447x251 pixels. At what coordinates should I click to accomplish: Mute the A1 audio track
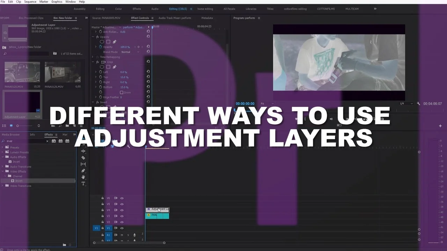122,235
